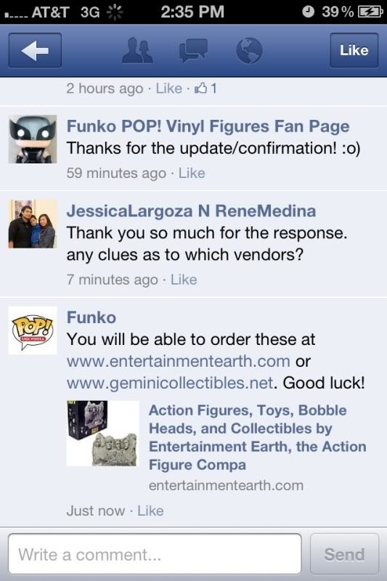Open notifications globe icon
Viewport: 387px width, 581px height.
click(249, 50)
